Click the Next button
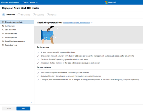The width and height of the screenshot is (143, 111). (x=23, y=108)
